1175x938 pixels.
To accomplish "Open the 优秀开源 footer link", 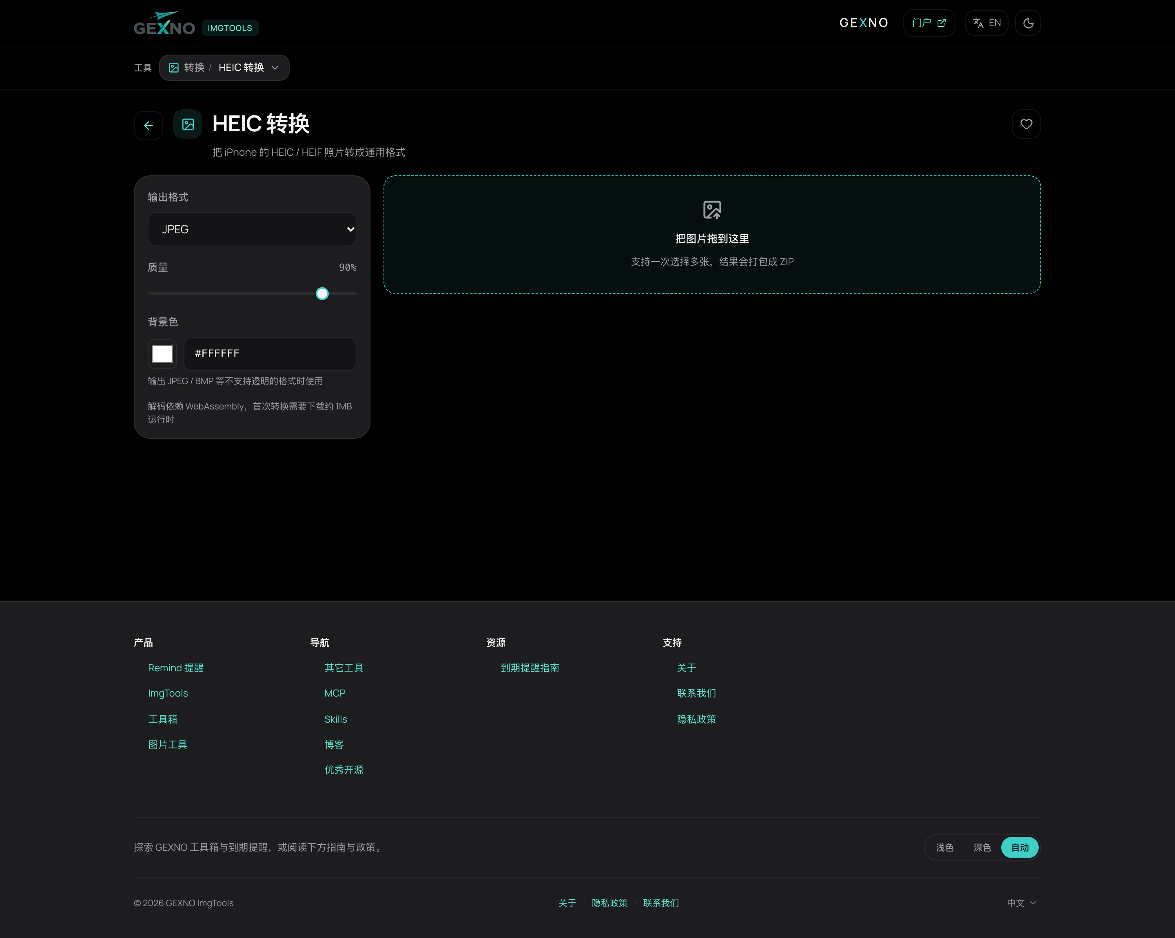I will tap(344, 770).
